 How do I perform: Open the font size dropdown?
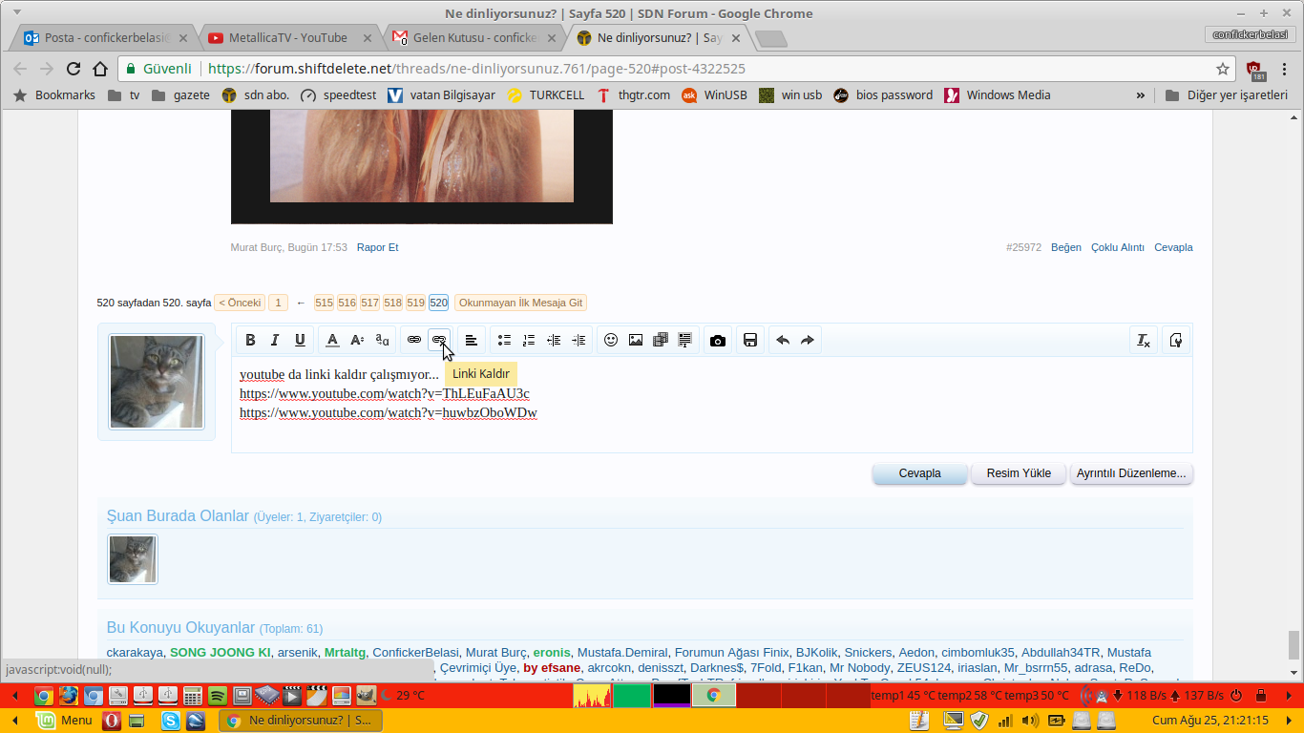[357, 340]
